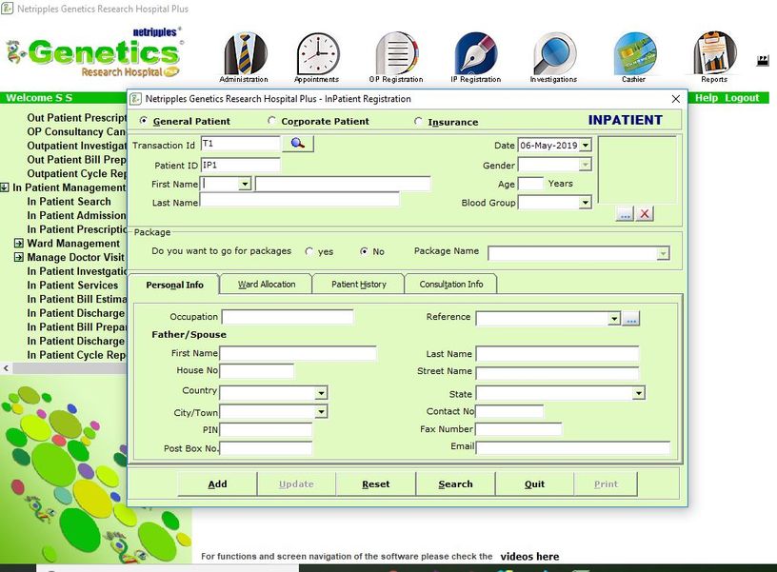777x572 pixels.
Task: Open the Date dropdown picker
Action: point(586,145)
